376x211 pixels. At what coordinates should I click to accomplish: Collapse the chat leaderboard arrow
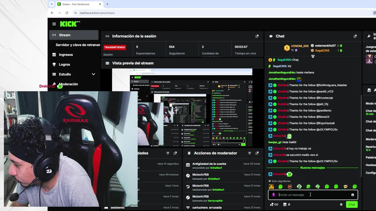tap(313, 56)
